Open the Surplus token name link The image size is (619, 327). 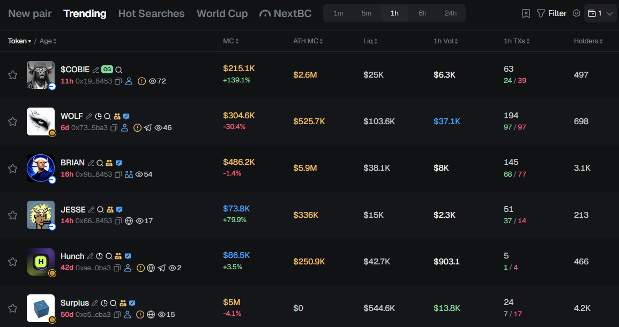[74, 303]
